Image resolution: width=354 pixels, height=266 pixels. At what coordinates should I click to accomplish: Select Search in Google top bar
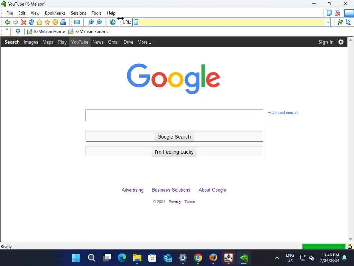12,42
